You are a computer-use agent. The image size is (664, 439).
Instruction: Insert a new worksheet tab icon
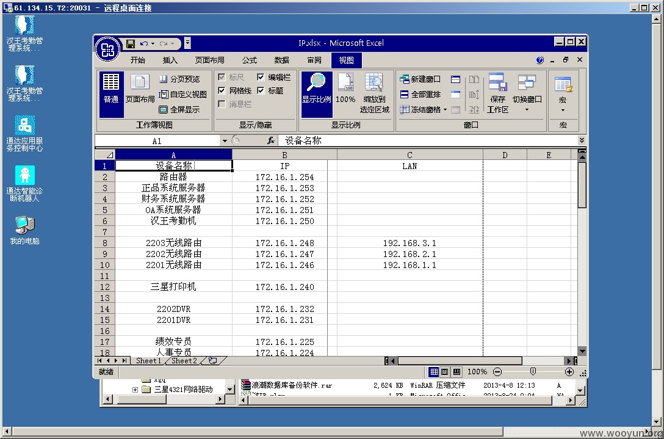pos(213,361)
